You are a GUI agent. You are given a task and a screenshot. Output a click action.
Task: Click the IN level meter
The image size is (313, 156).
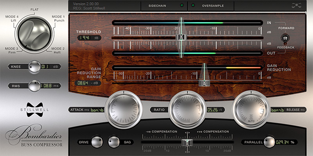(x=187, y=23)
